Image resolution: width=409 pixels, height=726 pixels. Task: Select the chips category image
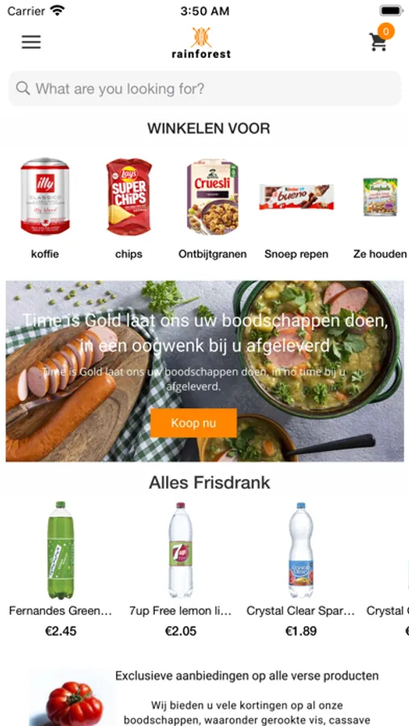point(129,196)
